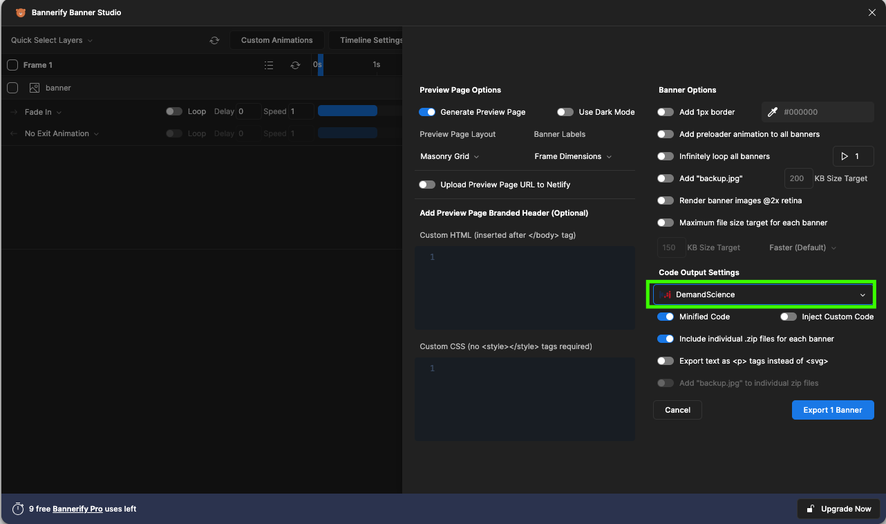Check the Frame 1 checkbox
Viewport: 886px width, 524px height.
pyautogui.click(x=12, y=65)
